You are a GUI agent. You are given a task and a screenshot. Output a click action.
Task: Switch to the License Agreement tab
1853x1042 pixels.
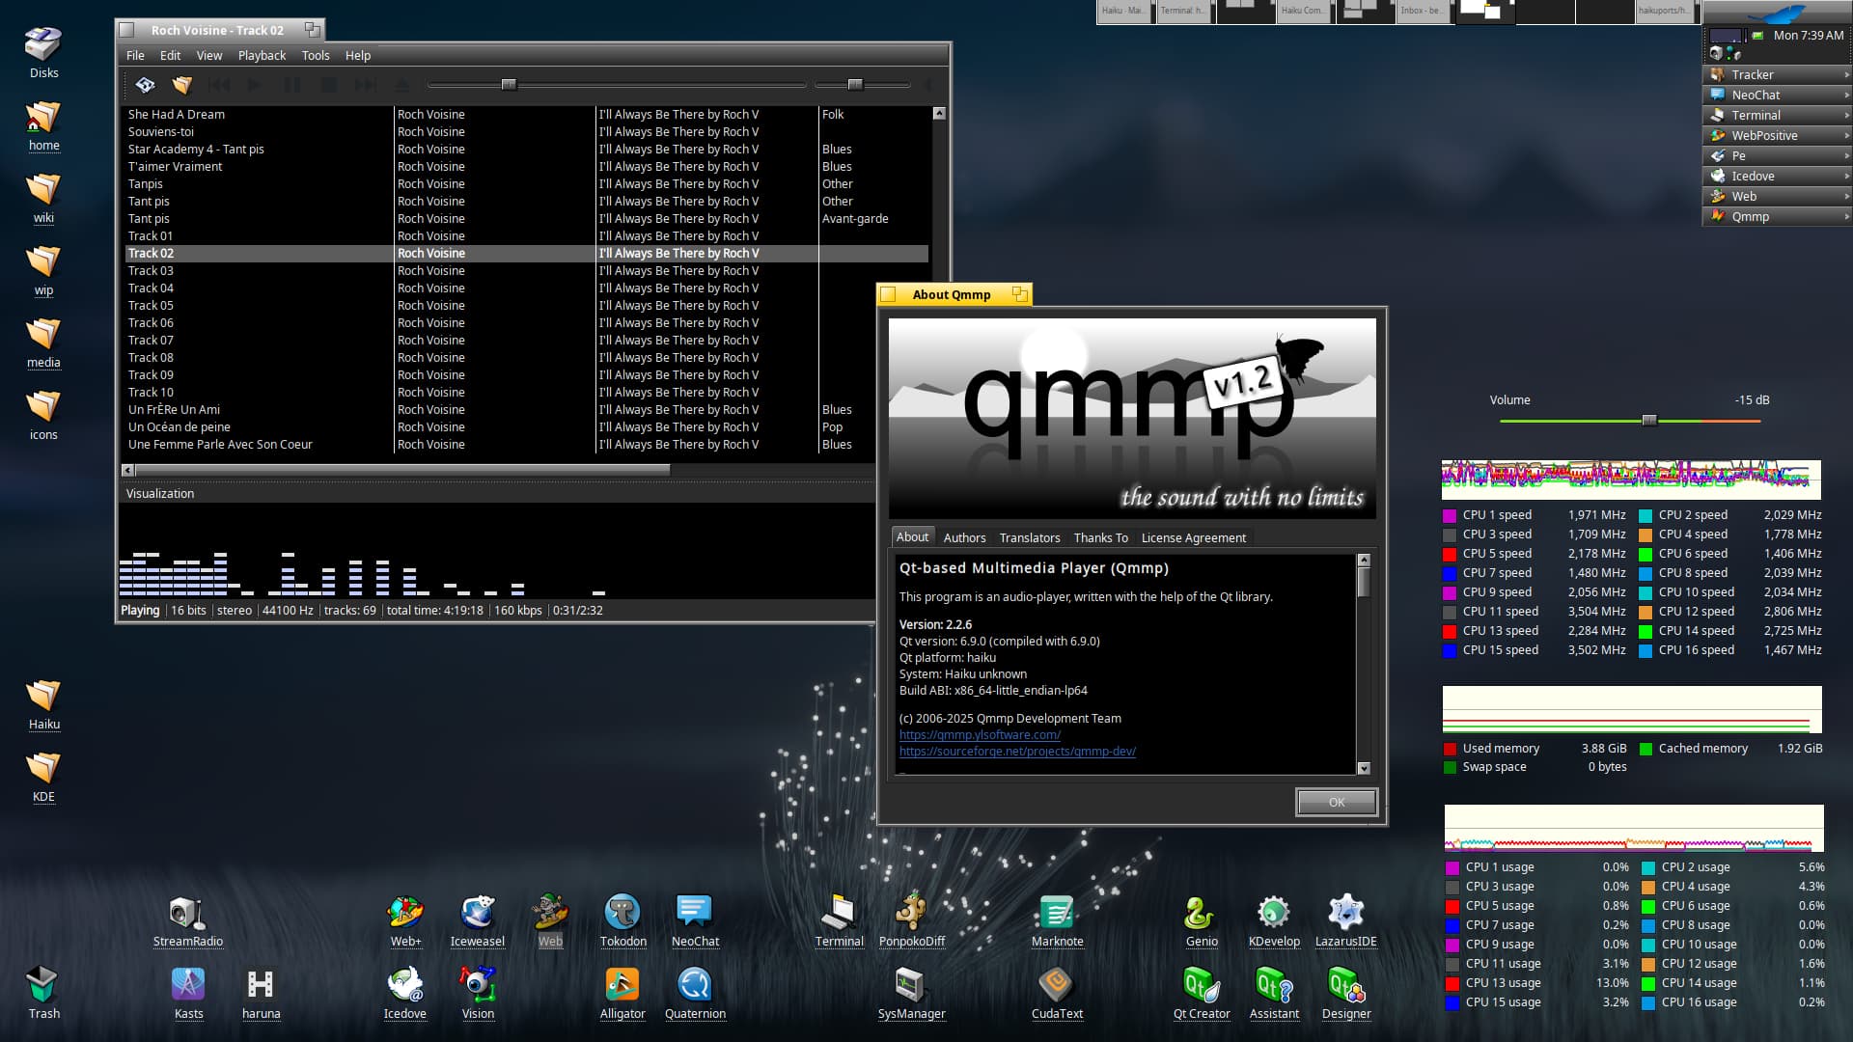pyautogui.click(x=1193, y=537)
